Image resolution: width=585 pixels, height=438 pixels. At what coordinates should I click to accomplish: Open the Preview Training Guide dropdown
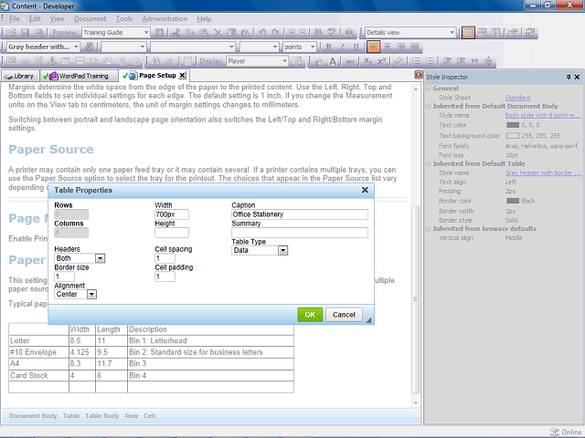click(146, 33)
